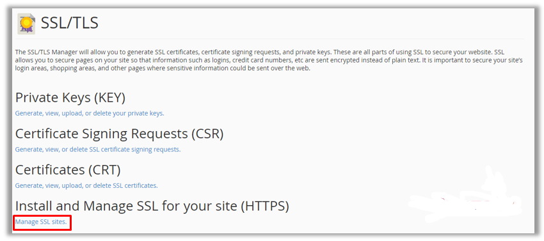Click the SSL/TLS page title text

pos(70,23)
